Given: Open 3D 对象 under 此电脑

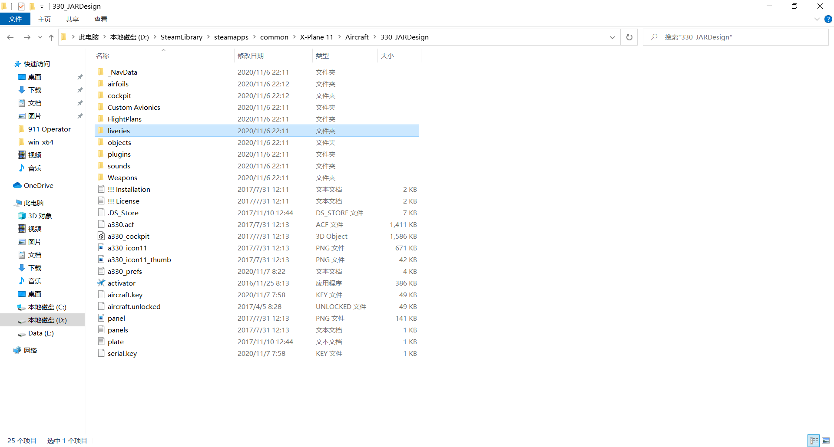Looking at the screenshot, I should click(x=40, y=216).
